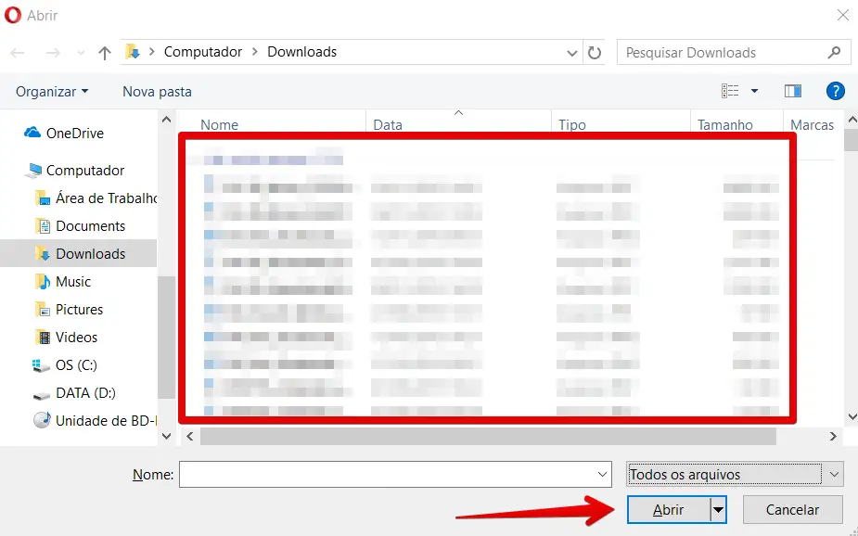
Task: Open the Organizar dropdown menu
Action: (52, 92)
